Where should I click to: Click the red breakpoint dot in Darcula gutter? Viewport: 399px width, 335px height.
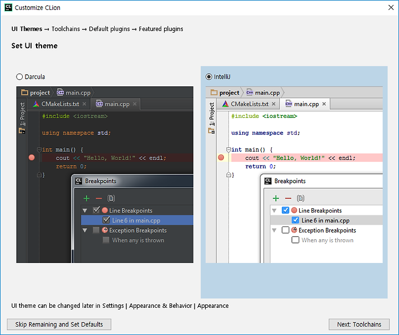pos(32,158)
